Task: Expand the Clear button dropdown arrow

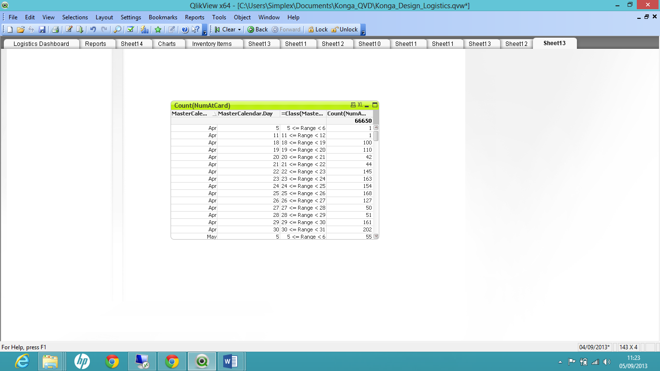Action: click(239, 29)
